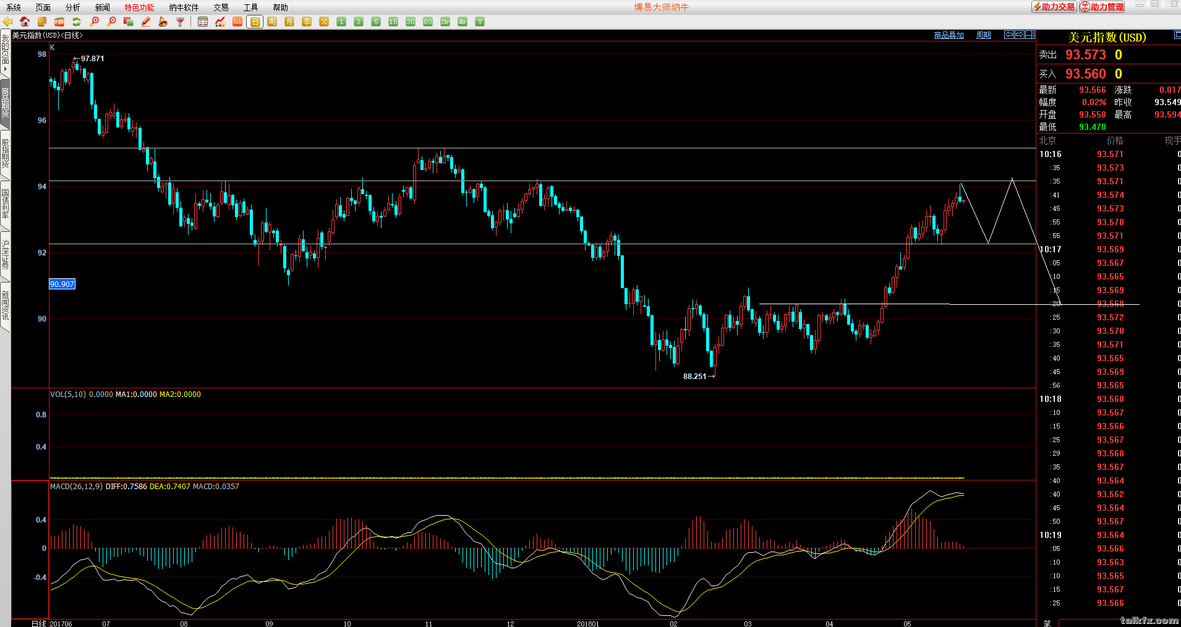Click the 90.907 price marker
This screenshot has width=1181, height=627.
click(62, 284)
